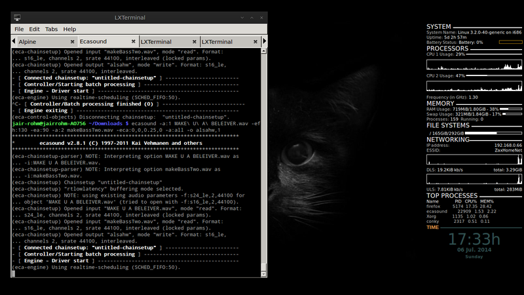The width and height of the screenshot is (524, 295).
Task: Open the Help menu
Action: coord(69,29)
